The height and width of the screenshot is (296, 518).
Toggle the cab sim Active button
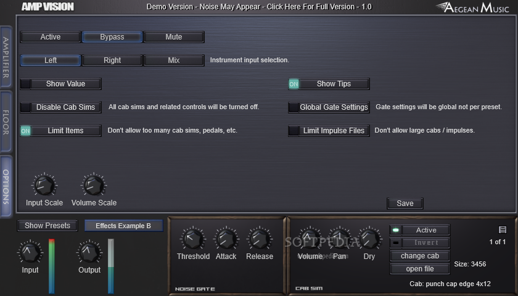click(x=420, y=230)
